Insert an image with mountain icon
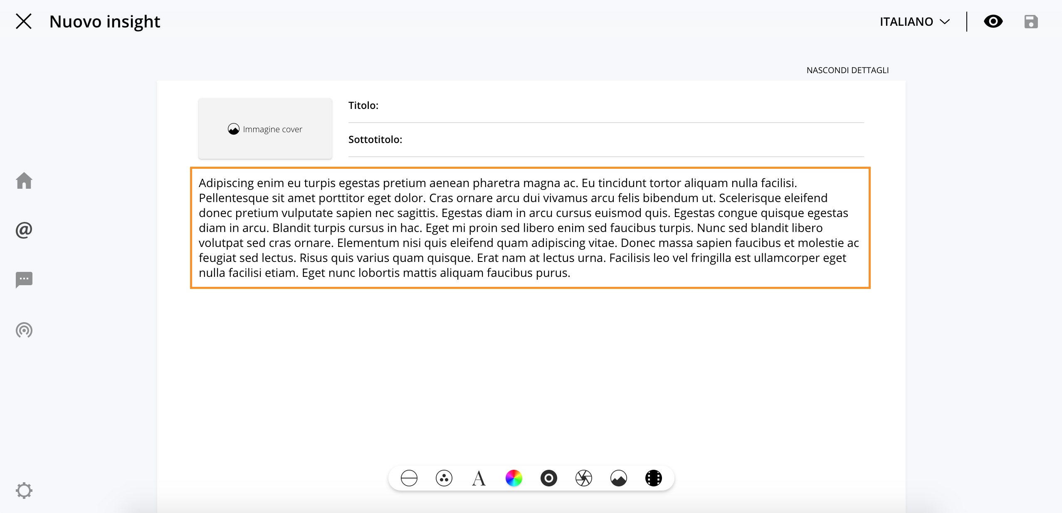Screen dimensions: 1062x513 point(619,478)
